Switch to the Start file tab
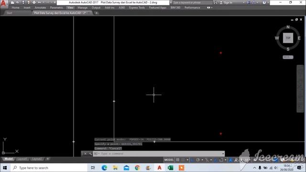 (x=10, y=13)
